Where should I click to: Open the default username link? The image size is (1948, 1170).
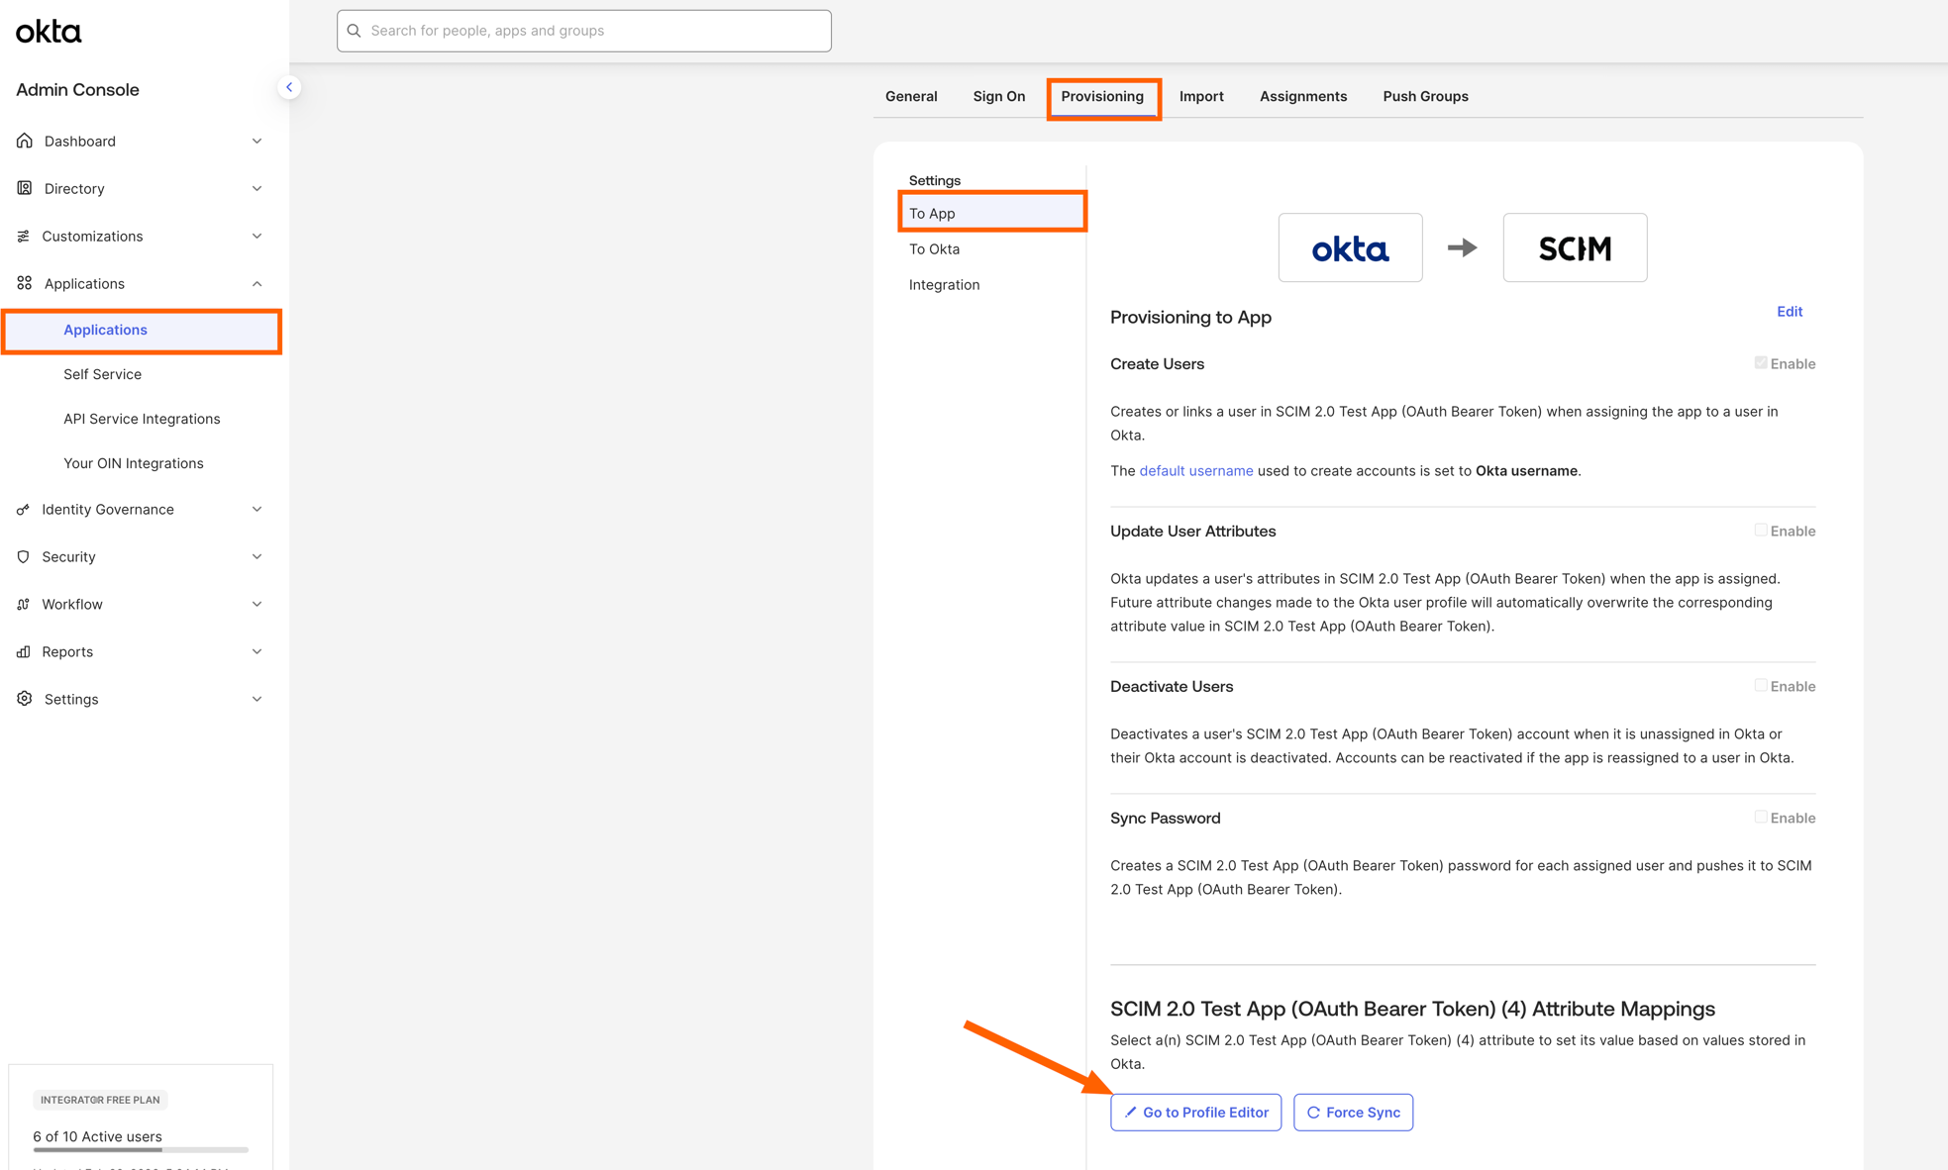click(1195, 470)
